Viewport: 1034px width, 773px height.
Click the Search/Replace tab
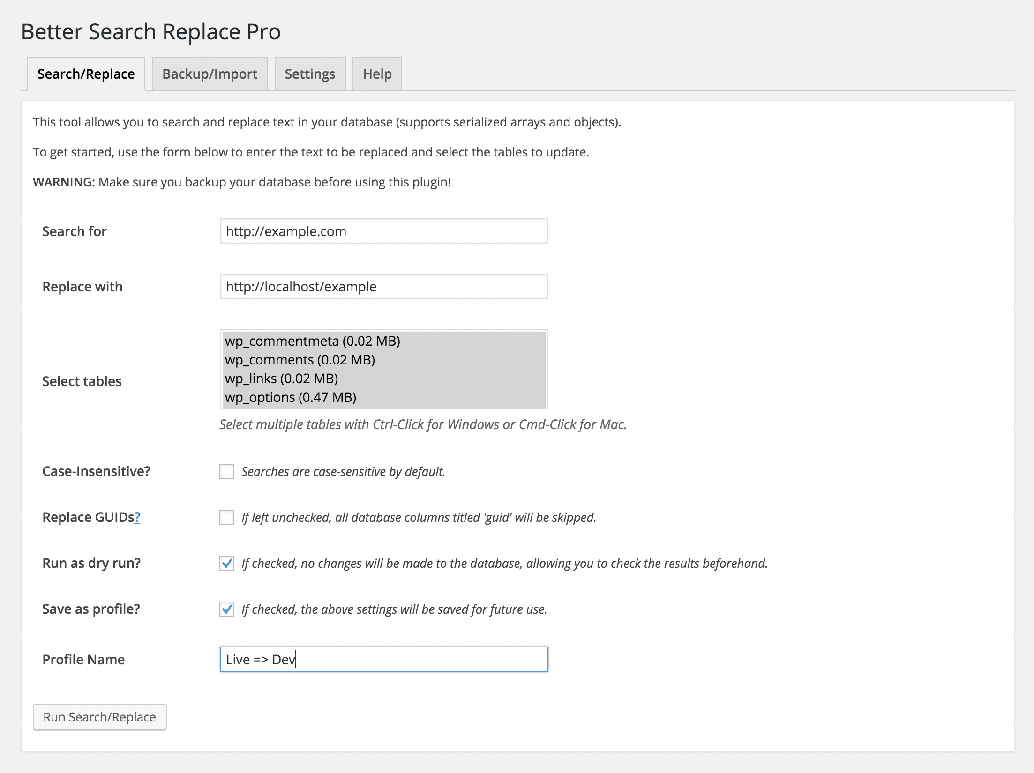[x=87, y=74]
